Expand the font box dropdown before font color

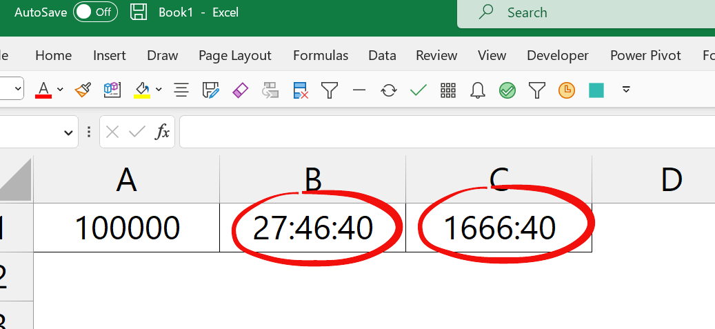(x=18, y=90)
